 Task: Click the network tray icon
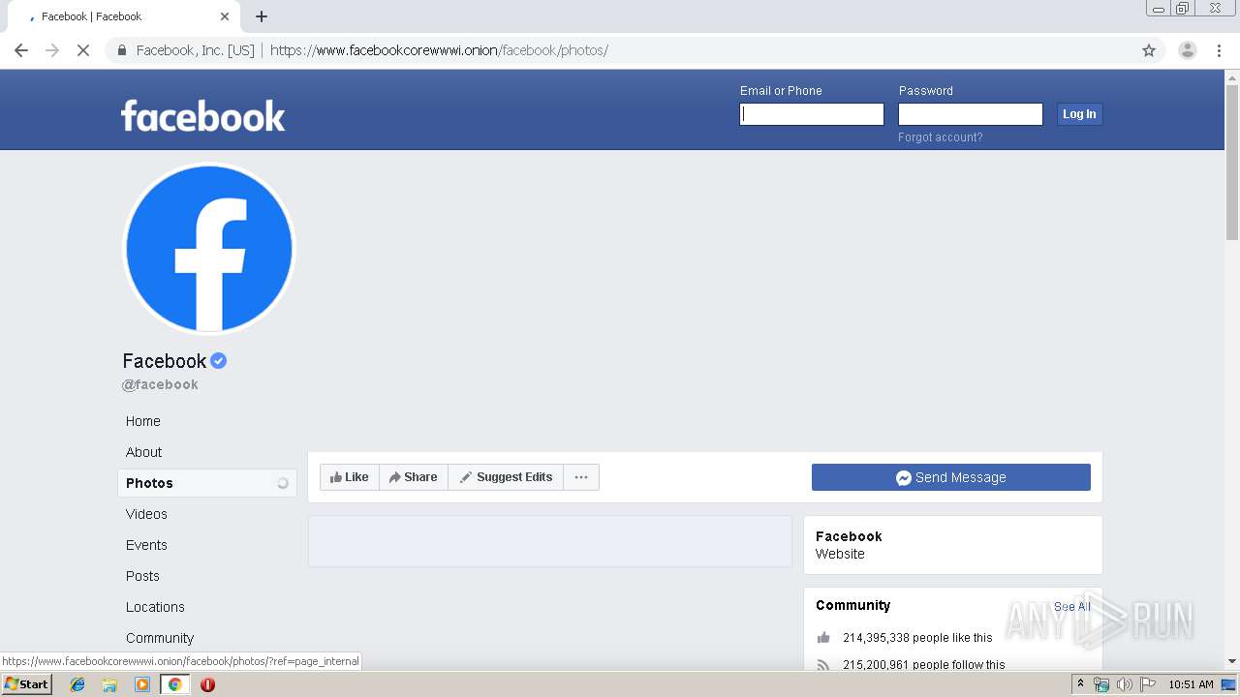point(1101,684)
